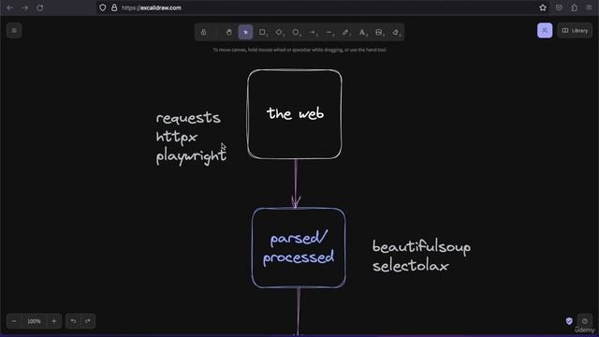
Task: Select the Insert image tool
Action: click(x=379, y=33)
